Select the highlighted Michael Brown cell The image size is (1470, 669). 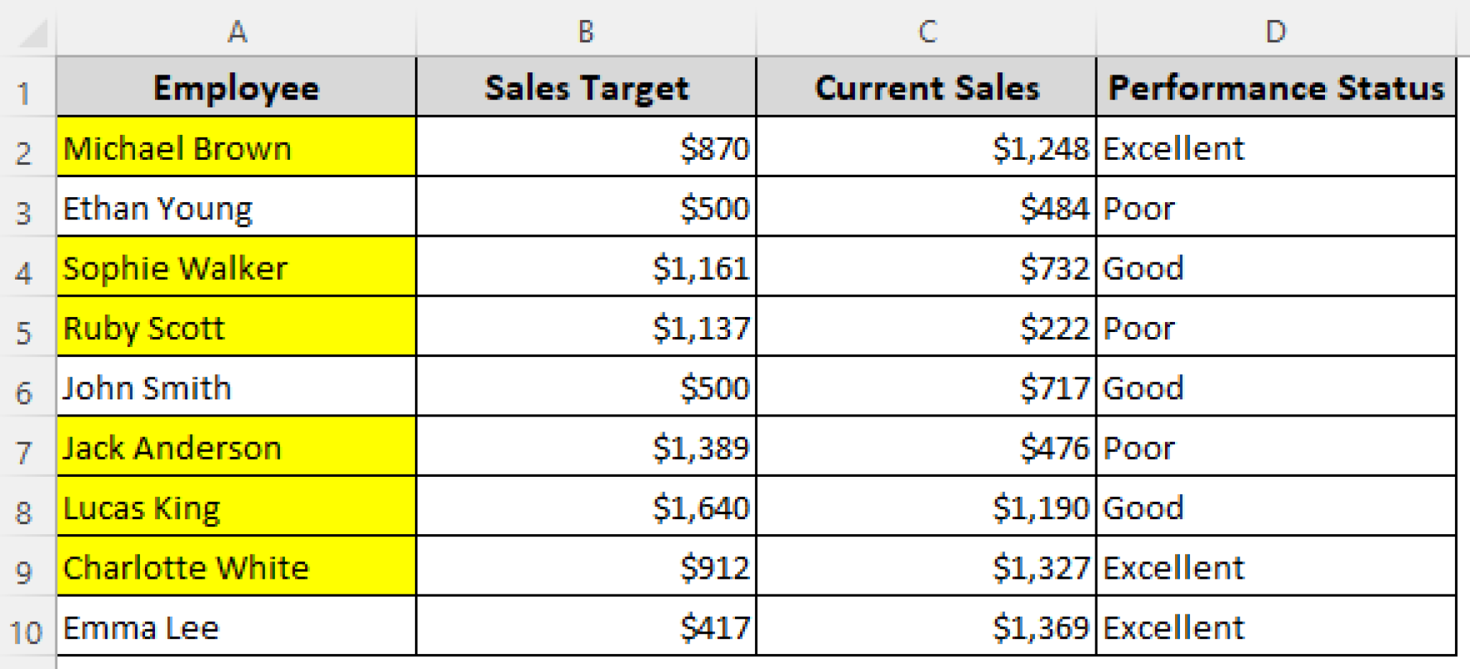click(x=237, y=148)
